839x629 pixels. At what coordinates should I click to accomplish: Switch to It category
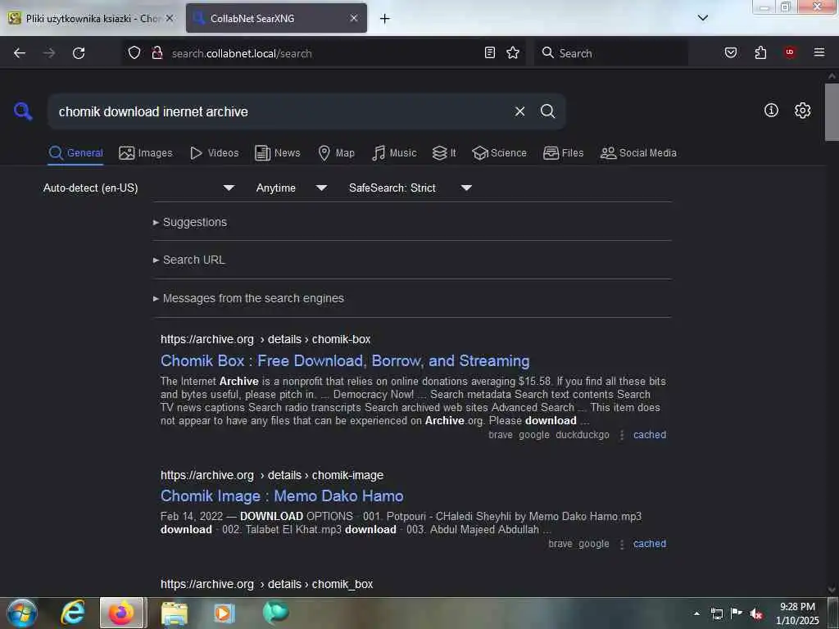pos(444,153)
